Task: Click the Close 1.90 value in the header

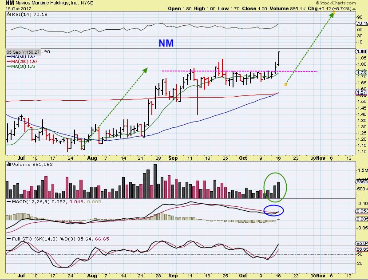Action: (x=254, y=9)
